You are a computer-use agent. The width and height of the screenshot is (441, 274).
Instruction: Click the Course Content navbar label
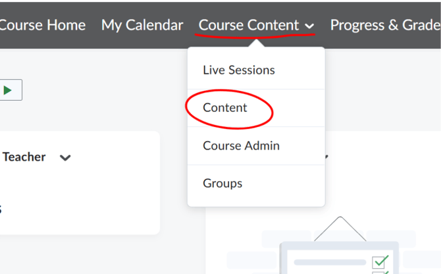[249, 25]
